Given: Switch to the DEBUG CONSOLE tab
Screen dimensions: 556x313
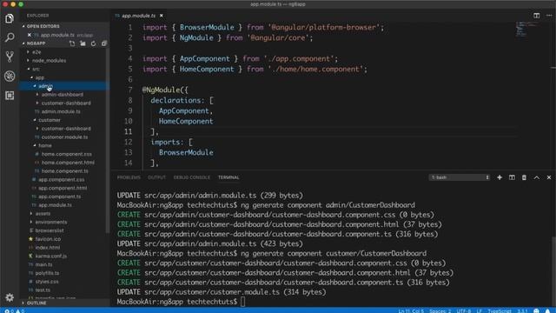Looking at the screenshot, I should tap(192, 177).
